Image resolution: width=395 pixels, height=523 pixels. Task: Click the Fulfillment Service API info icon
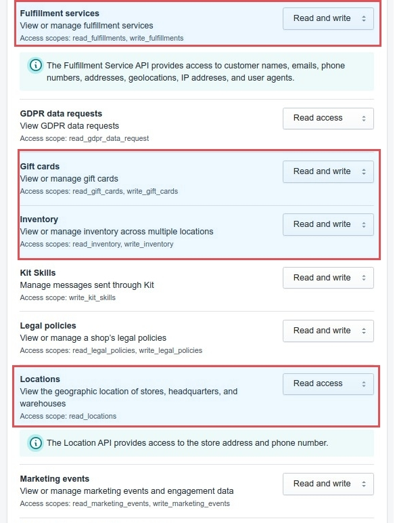[35, 65]
